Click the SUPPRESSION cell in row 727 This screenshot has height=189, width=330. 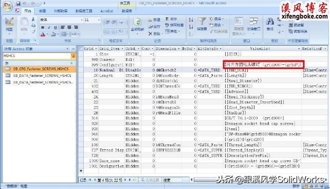168,150
